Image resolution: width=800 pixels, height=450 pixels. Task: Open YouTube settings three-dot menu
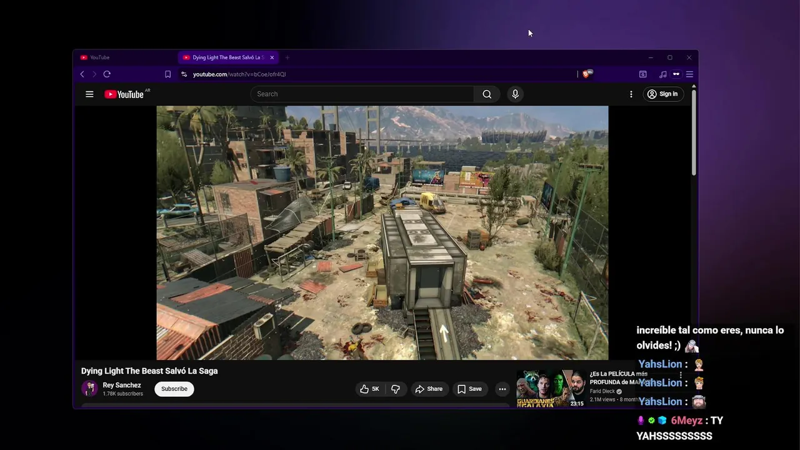coord(631,94)
